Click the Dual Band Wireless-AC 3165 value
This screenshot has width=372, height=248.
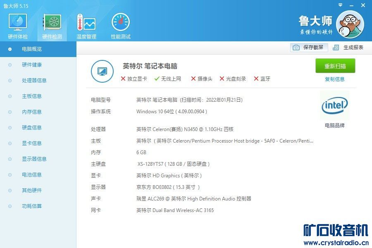(x=175, y=210)
